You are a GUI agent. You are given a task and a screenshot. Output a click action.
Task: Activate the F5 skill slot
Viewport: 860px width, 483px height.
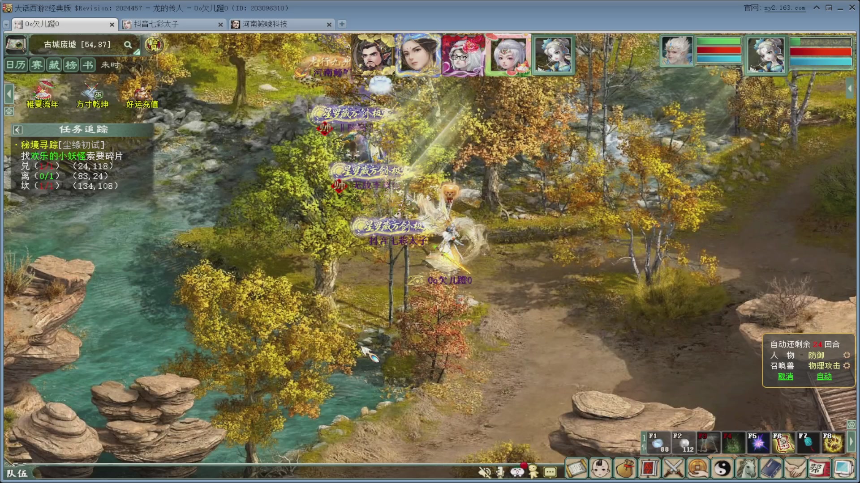click(758, 443)
